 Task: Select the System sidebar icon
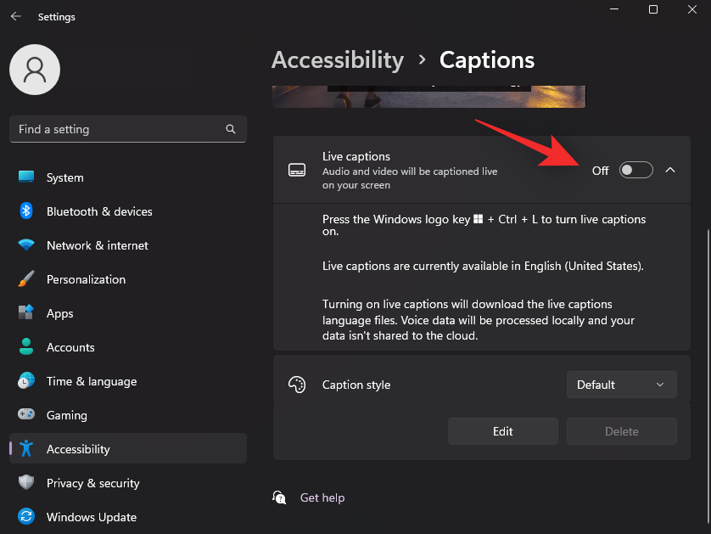click(x=25, y=177)
